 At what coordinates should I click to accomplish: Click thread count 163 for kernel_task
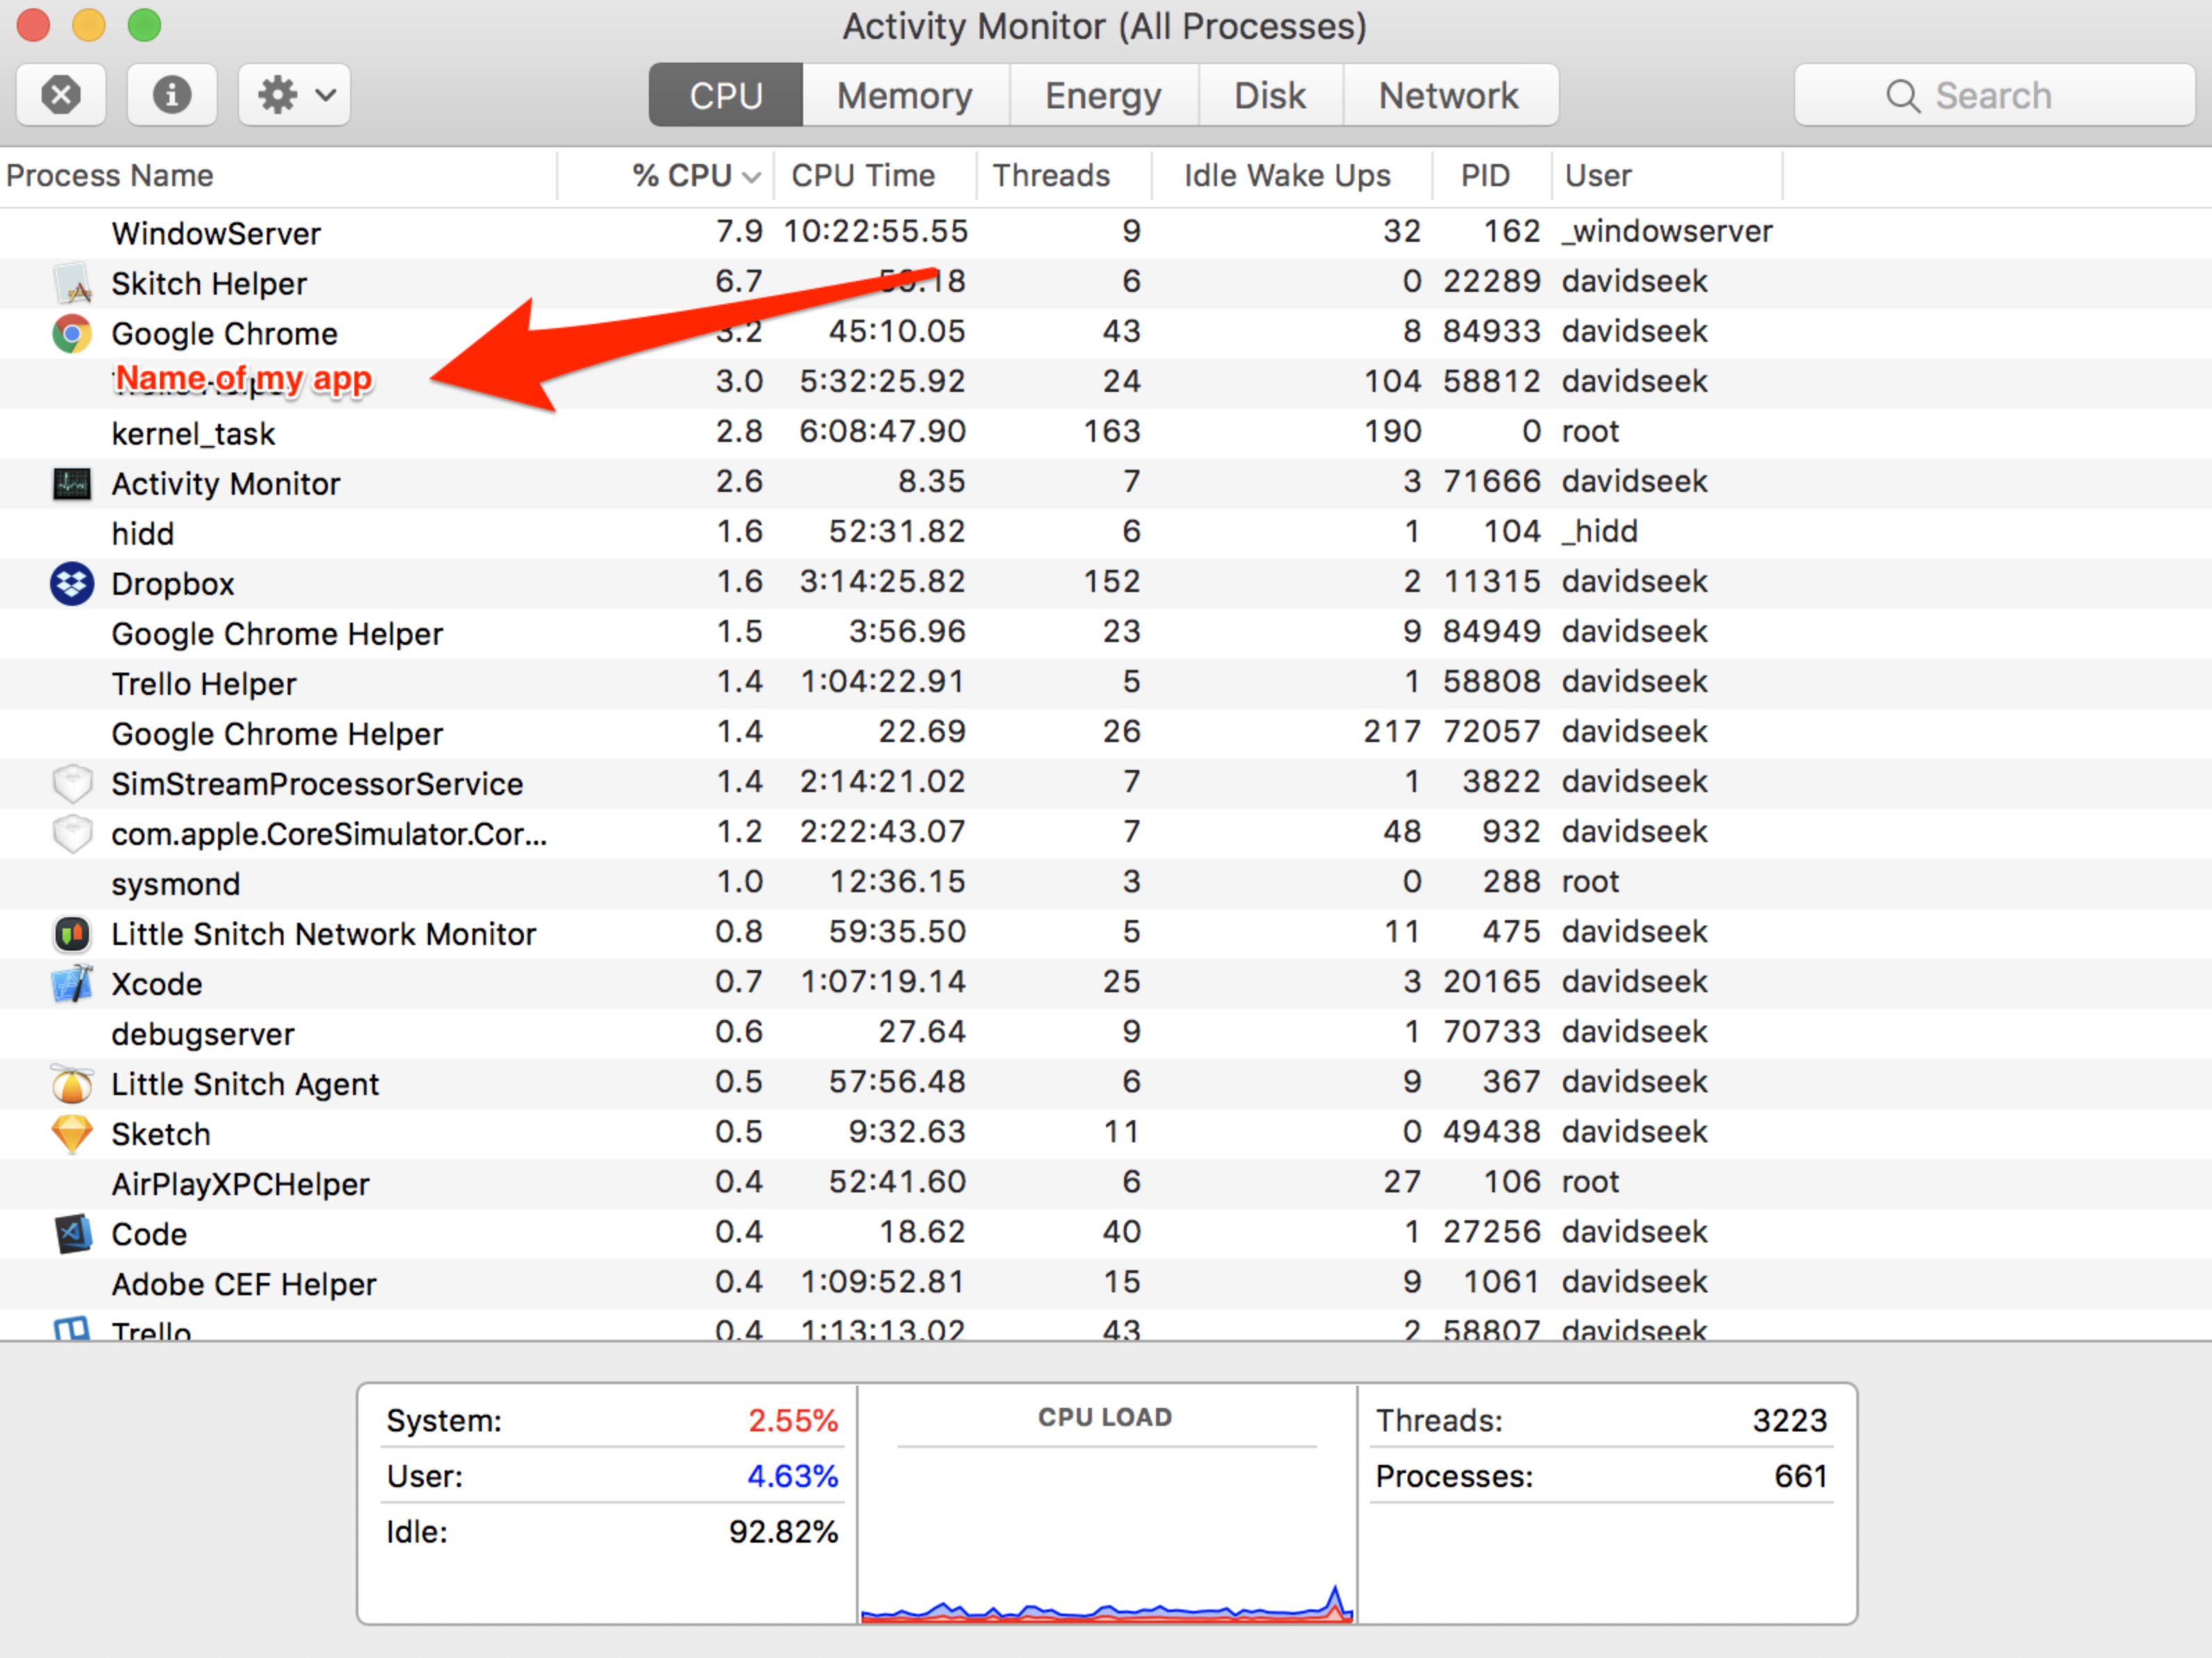(x=1112, y=431)
